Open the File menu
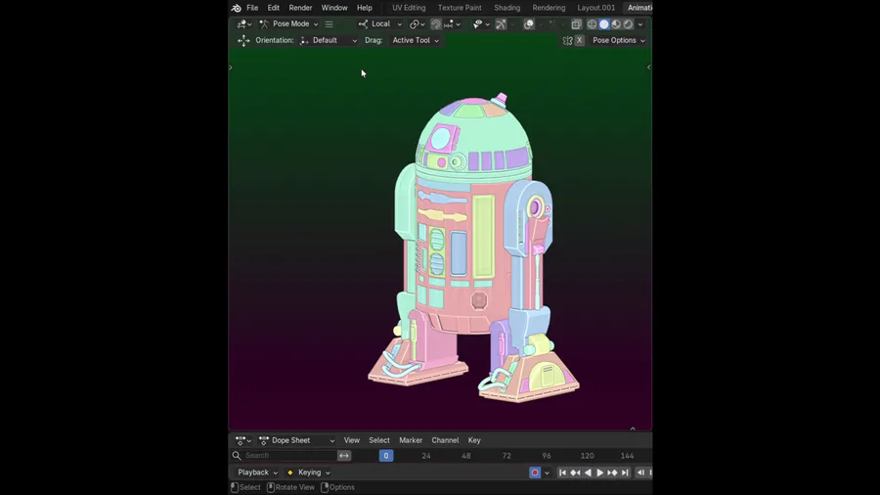The height and width of the screenshot is (495, 880). [x=252, y=8]
